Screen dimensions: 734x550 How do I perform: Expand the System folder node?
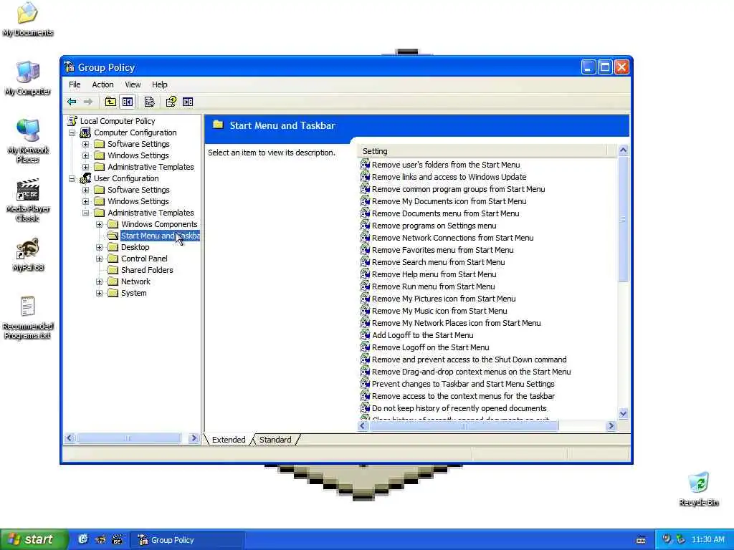click(x=99, y=293)
